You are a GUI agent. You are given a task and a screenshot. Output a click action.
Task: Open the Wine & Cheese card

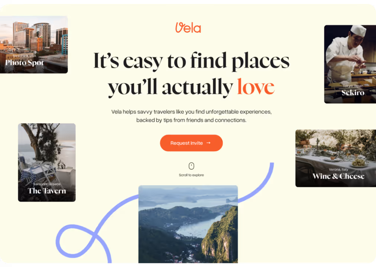pos(336,158)
